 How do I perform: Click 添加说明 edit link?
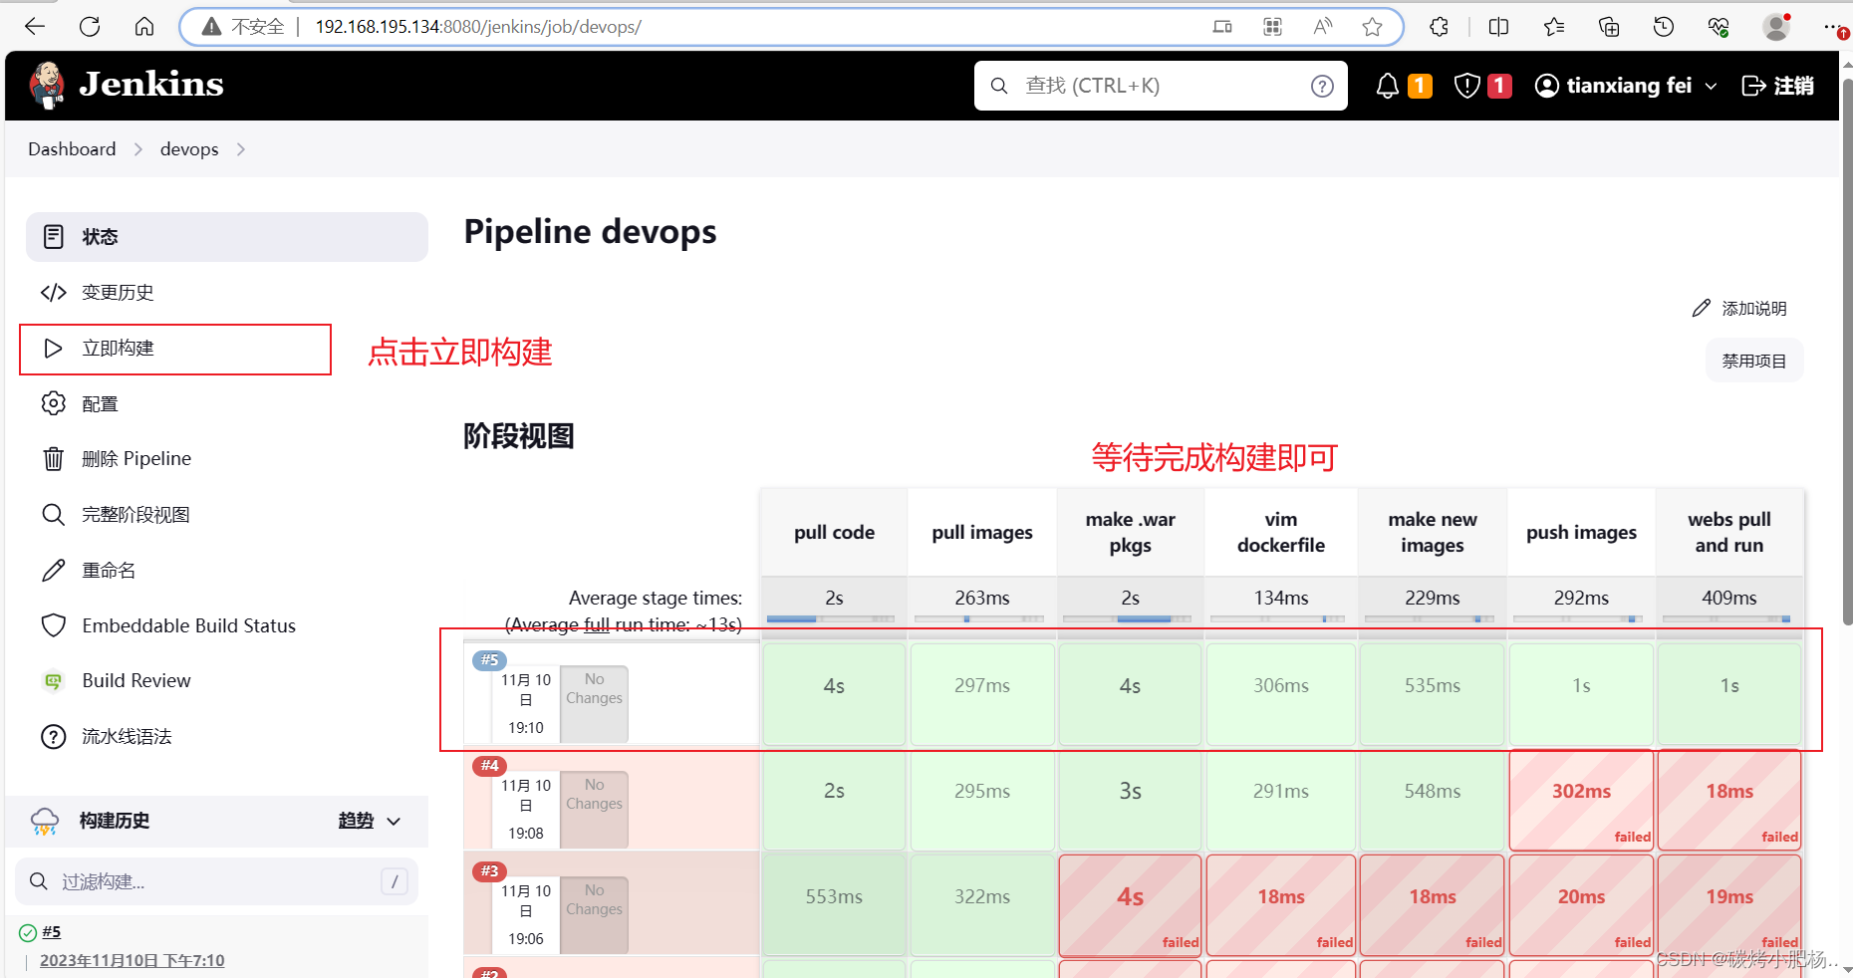click(x=1739, y=309)
